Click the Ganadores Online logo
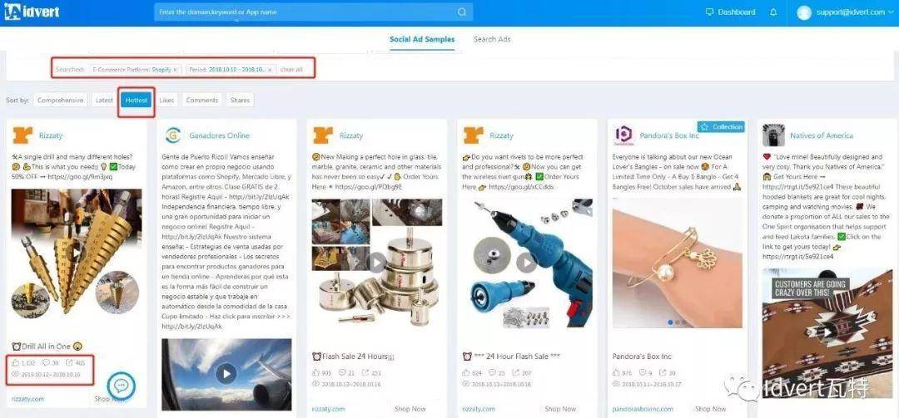Image resolution: width=899 pixels, height=418 pixels. coord(172,135)
